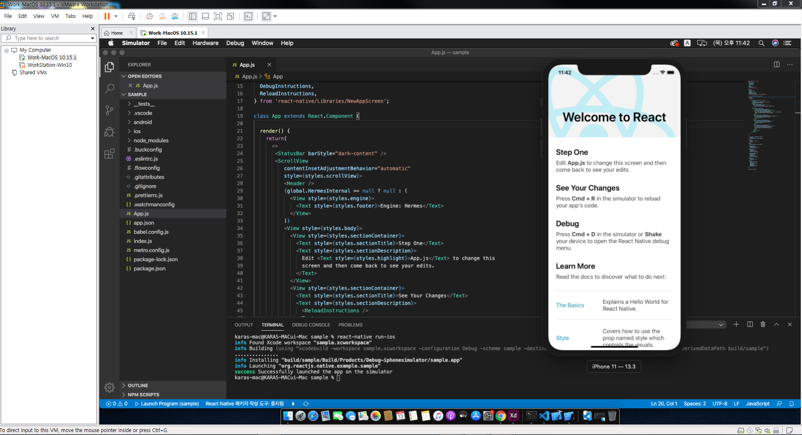This screenshot has width=802, height=435.
Task: Click the code minimap overview
Action: (x=771, y=125)
